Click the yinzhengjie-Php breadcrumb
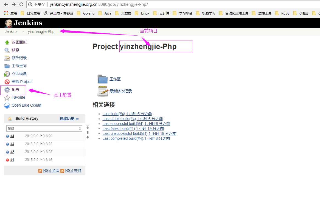Viewport: 320px width, 205px height. [x=41, y=32]
